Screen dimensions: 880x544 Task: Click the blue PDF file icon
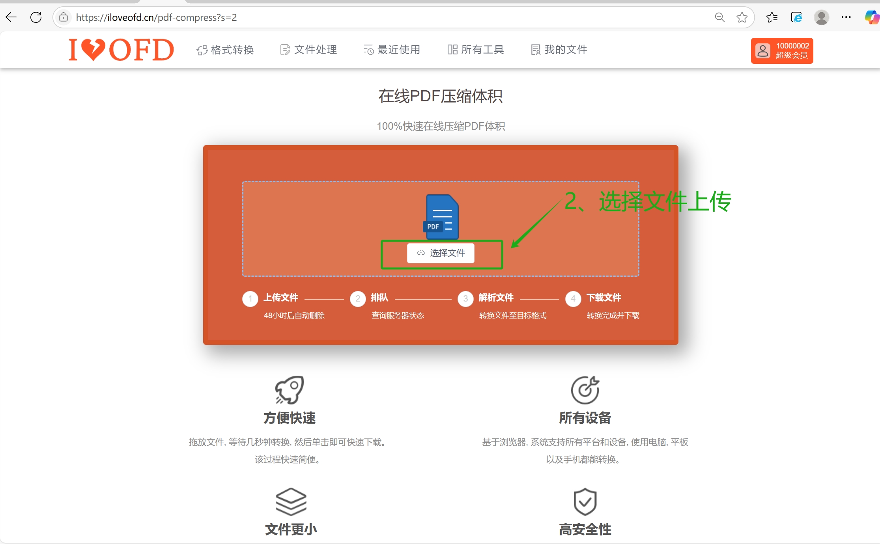click(442, 217)
